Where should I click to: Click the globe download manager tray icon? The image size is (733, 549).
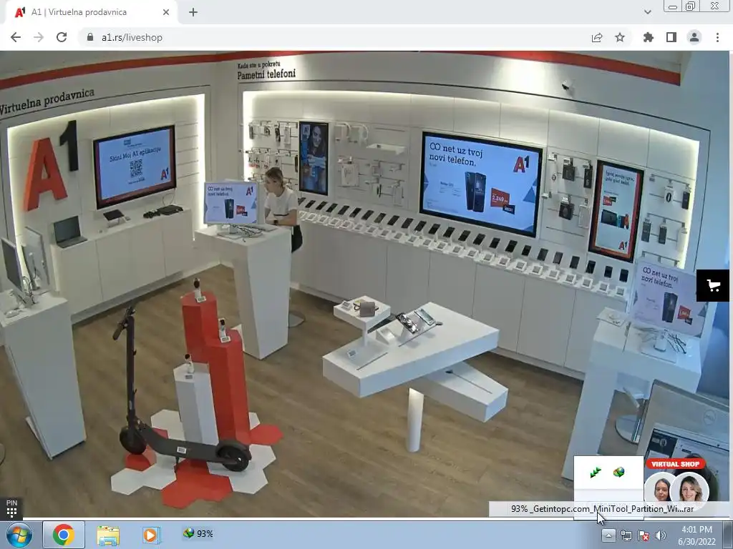point(619,473)
